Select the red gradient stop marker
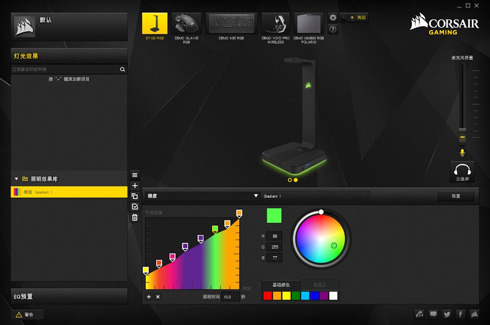This screenshot has width=490, height=325. point(159,263)
